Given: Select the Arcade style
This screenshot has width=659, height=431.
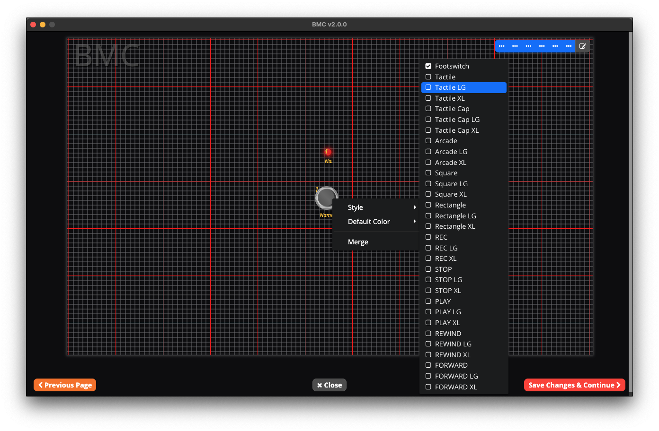Looking at the screenshot, I should click(x=464, y=141).
